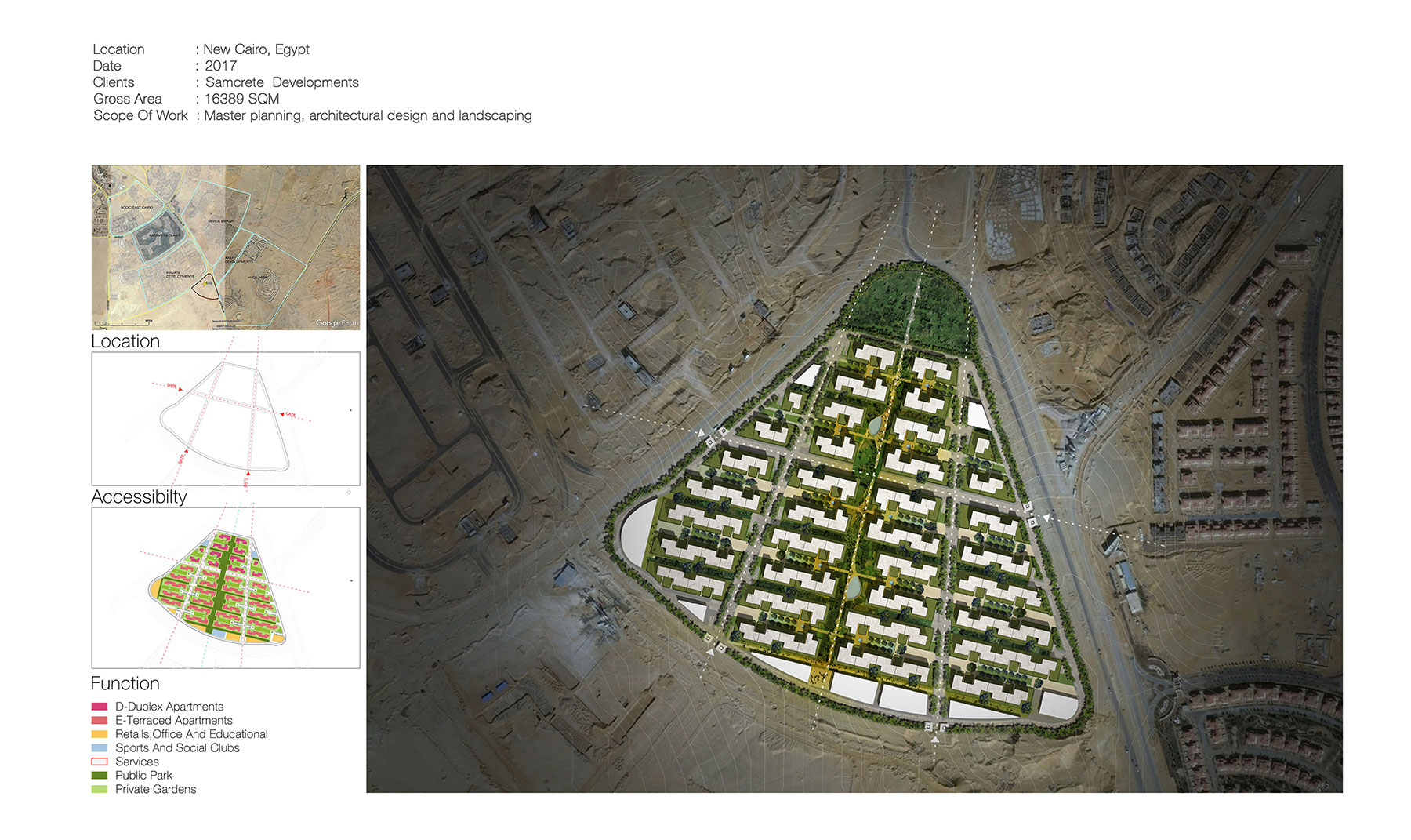Click the east gate arrow marker on the plan
The image size is (1411, 840).
click(x=1046, y=518)
